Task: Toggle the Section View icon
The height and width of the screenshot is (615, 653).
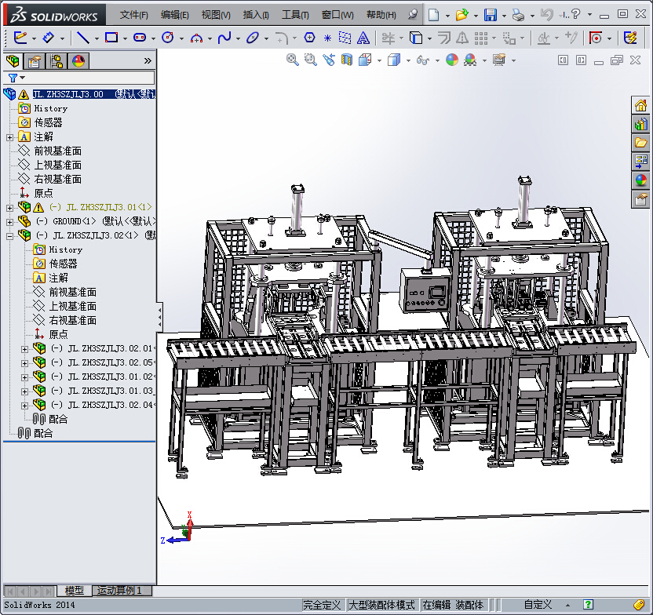Action: [346, 60]
